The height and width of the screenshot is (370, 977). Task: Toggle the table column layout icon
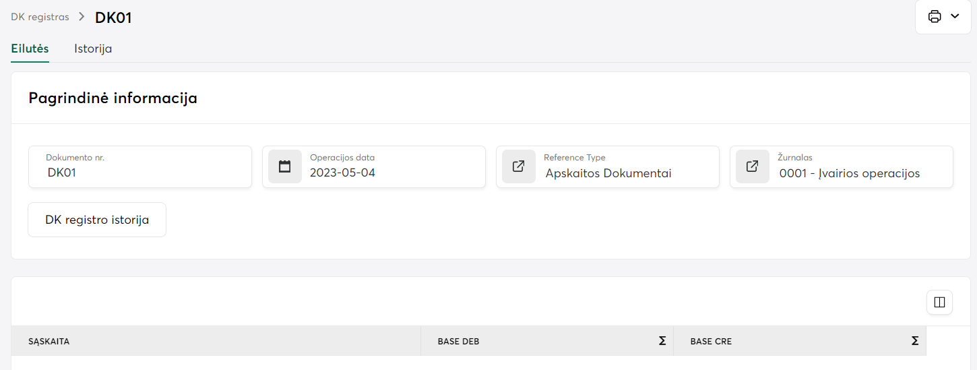(x=940, y=302)
